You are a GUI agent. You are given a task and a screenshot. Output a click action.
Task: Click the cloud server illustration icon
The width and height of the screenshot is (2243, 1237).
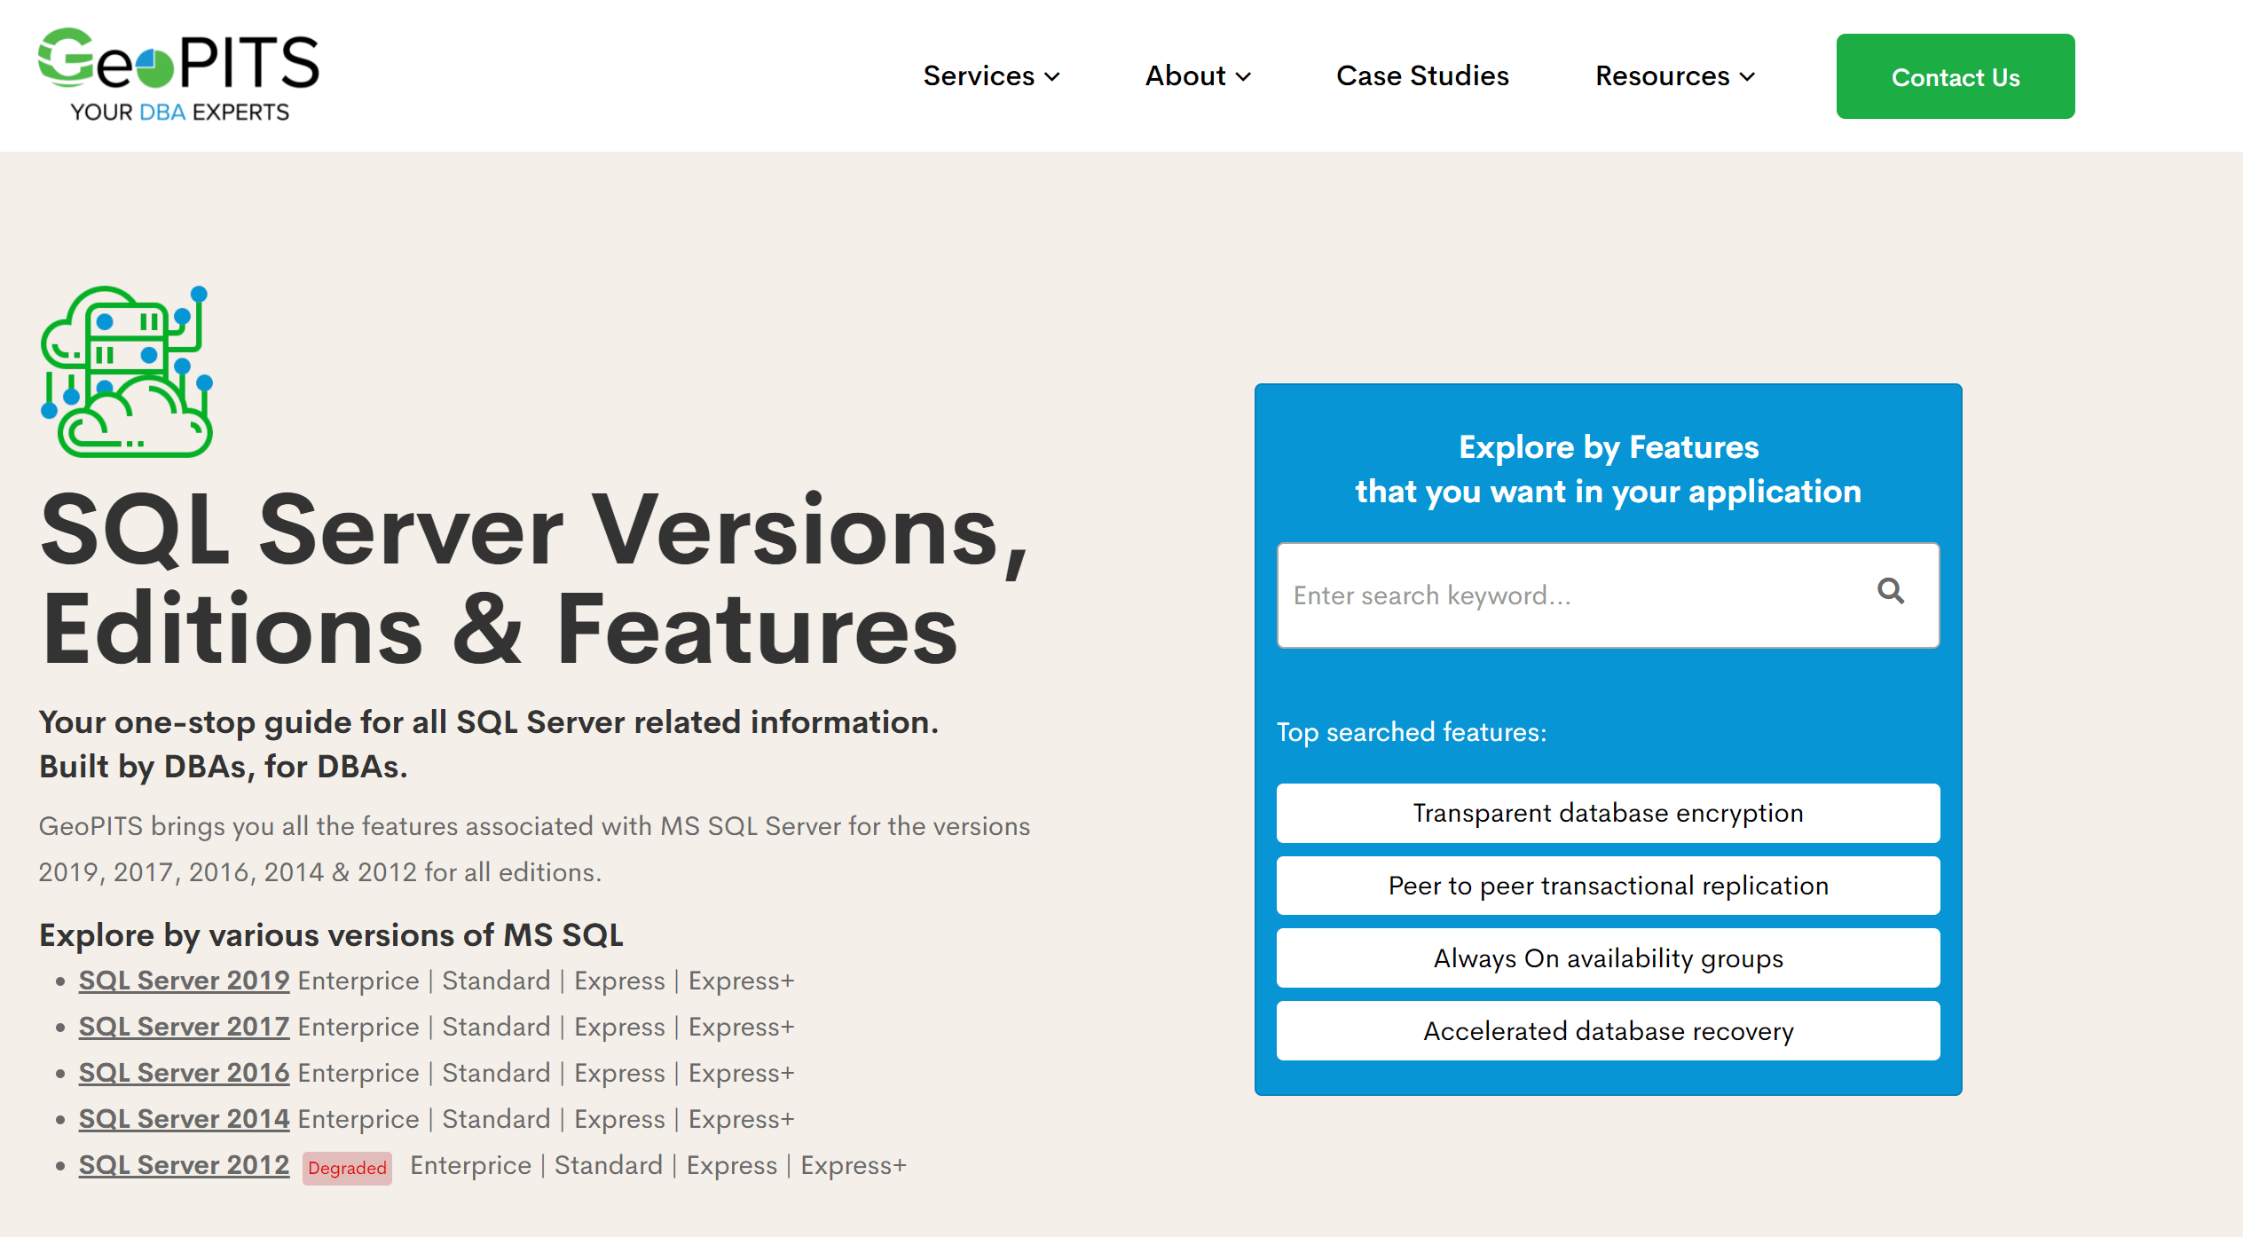127,372
